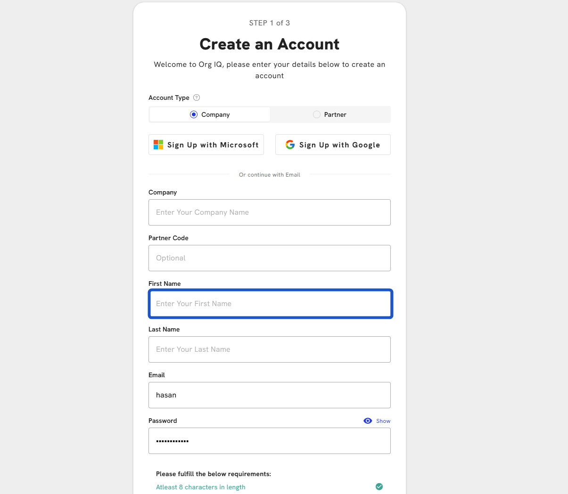Select the Company account type radio button
Viewport: 568px width, 494px height.
click(194, 114)
